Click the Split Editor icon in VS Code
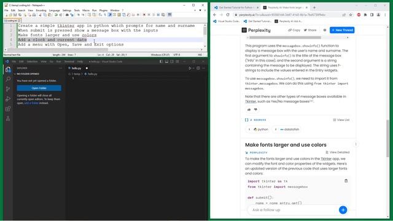393x221 pixels. point(198,68)
